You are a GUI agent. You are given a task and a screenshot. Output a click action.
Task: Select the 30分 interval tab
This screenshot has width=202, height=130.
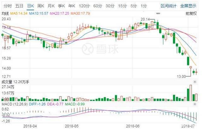point(110,6)
